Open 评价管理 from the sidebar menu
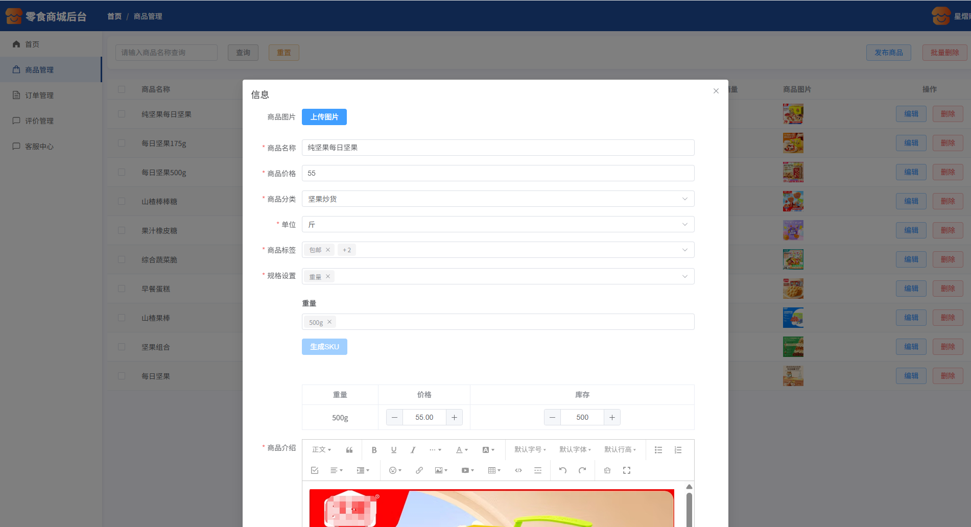This screenshot has height=527, width=971. click(x=39, y=121)
